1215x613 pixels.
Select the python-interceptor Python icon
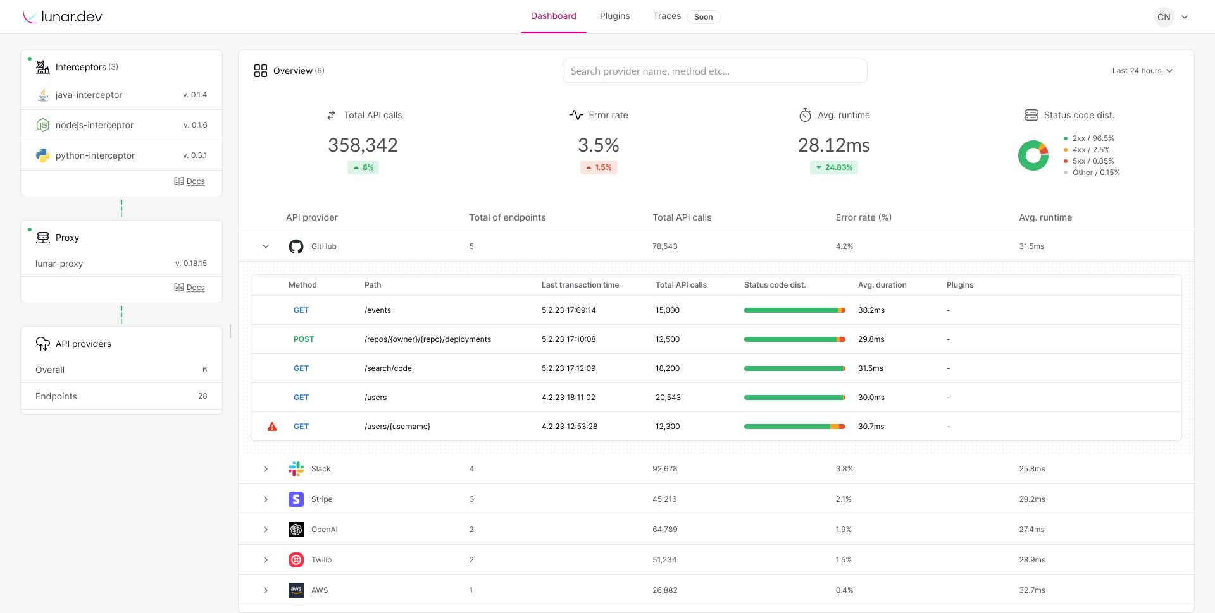click(x=42, y=155)
